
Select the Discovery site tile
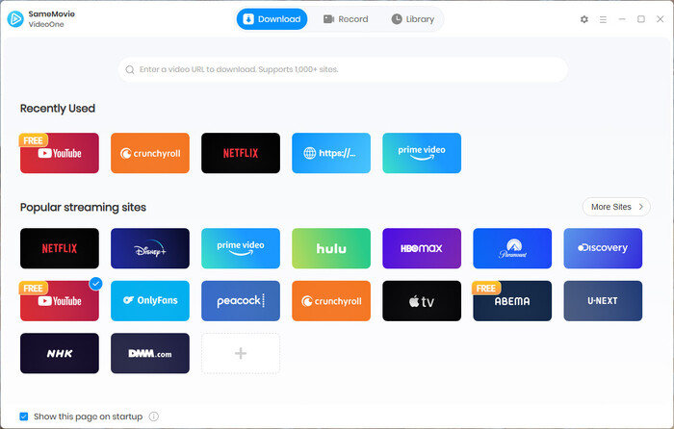tap(603, 248)
